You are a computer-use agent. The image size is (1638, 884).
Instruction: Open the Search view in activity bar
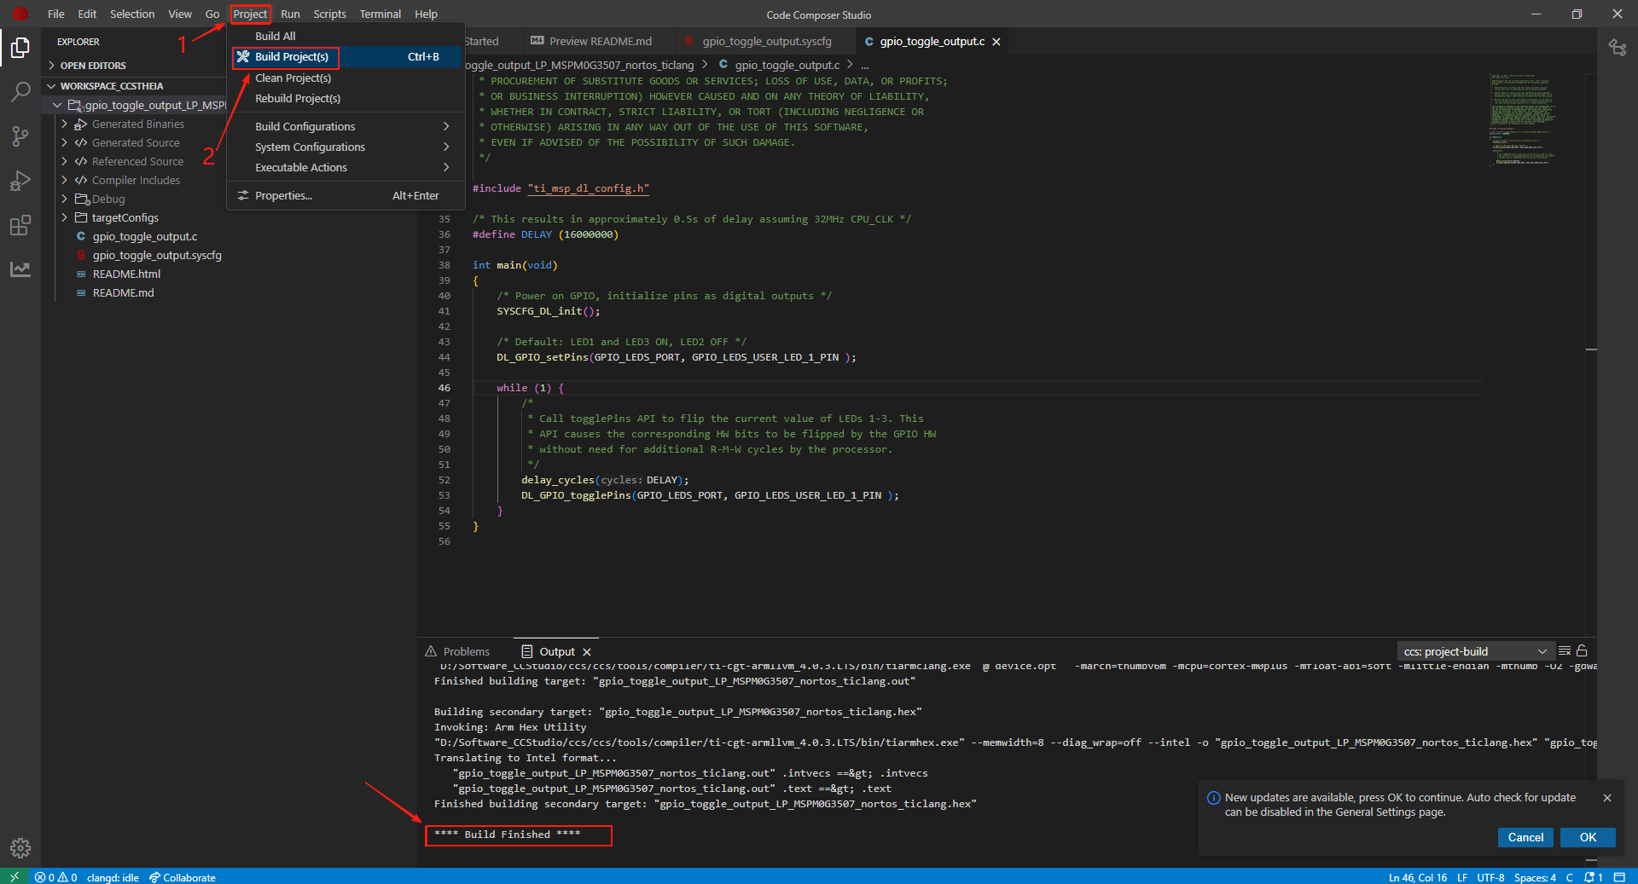[x=20, y=91]
